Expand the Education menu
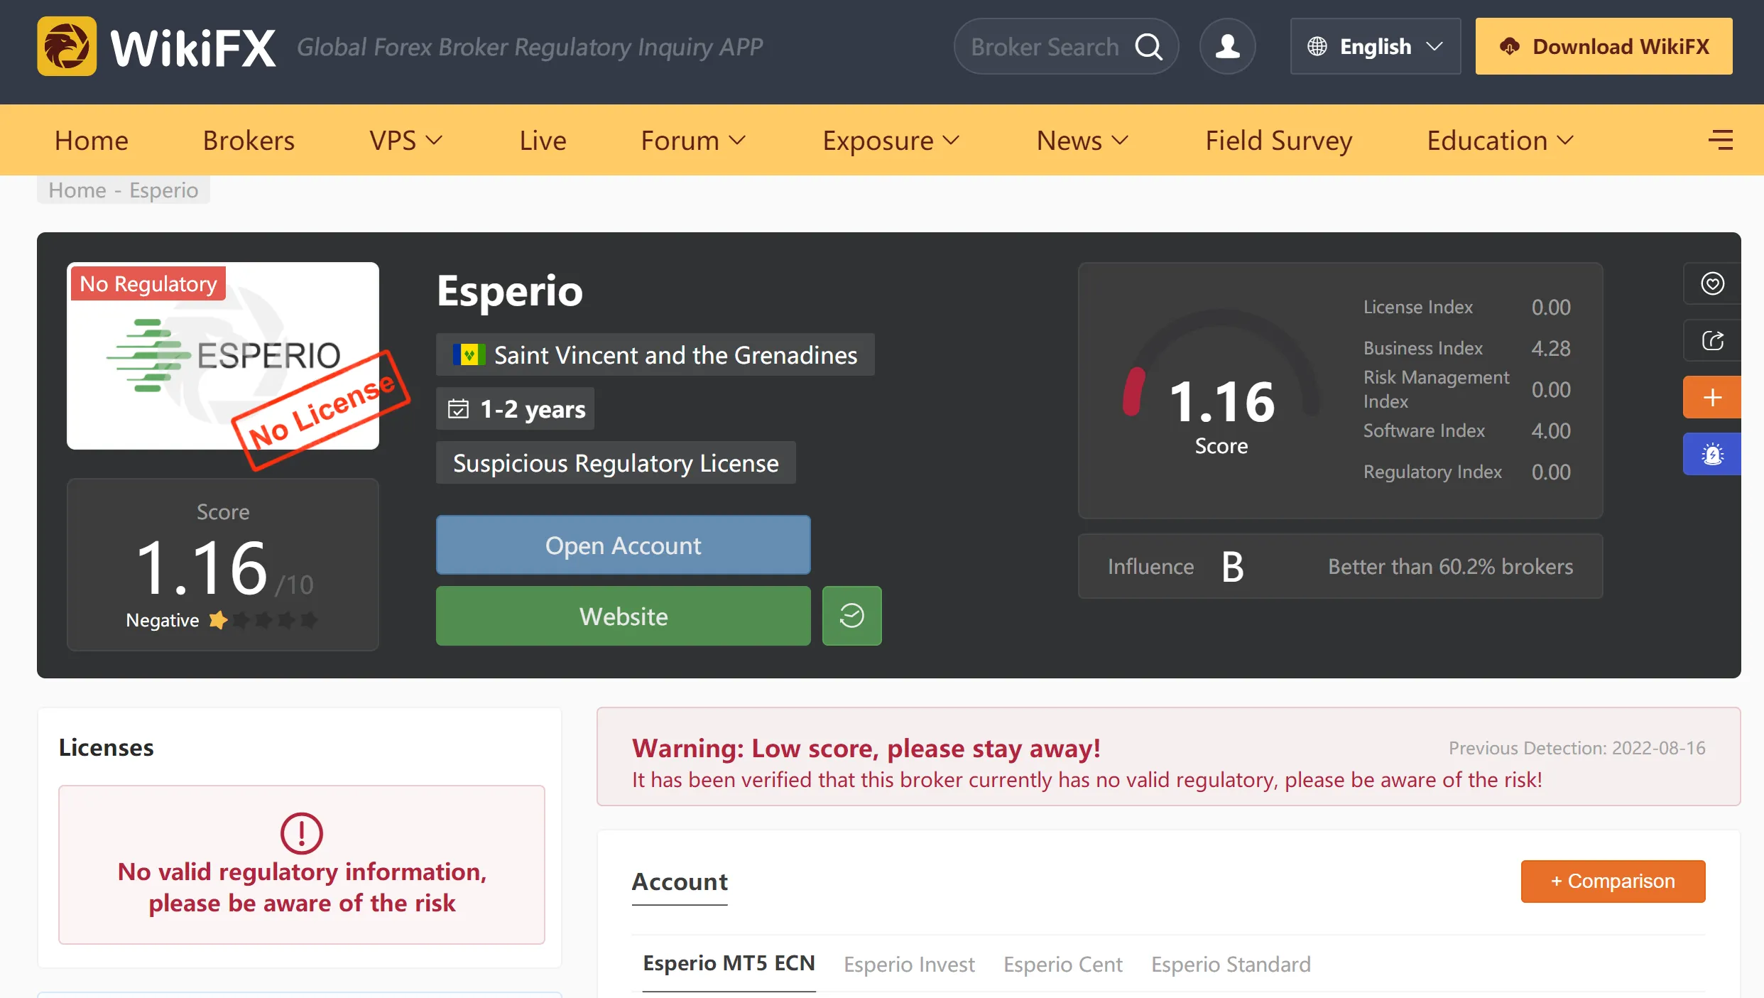The width and height of the screenshot is (1764, 998). pos(1501,140)
